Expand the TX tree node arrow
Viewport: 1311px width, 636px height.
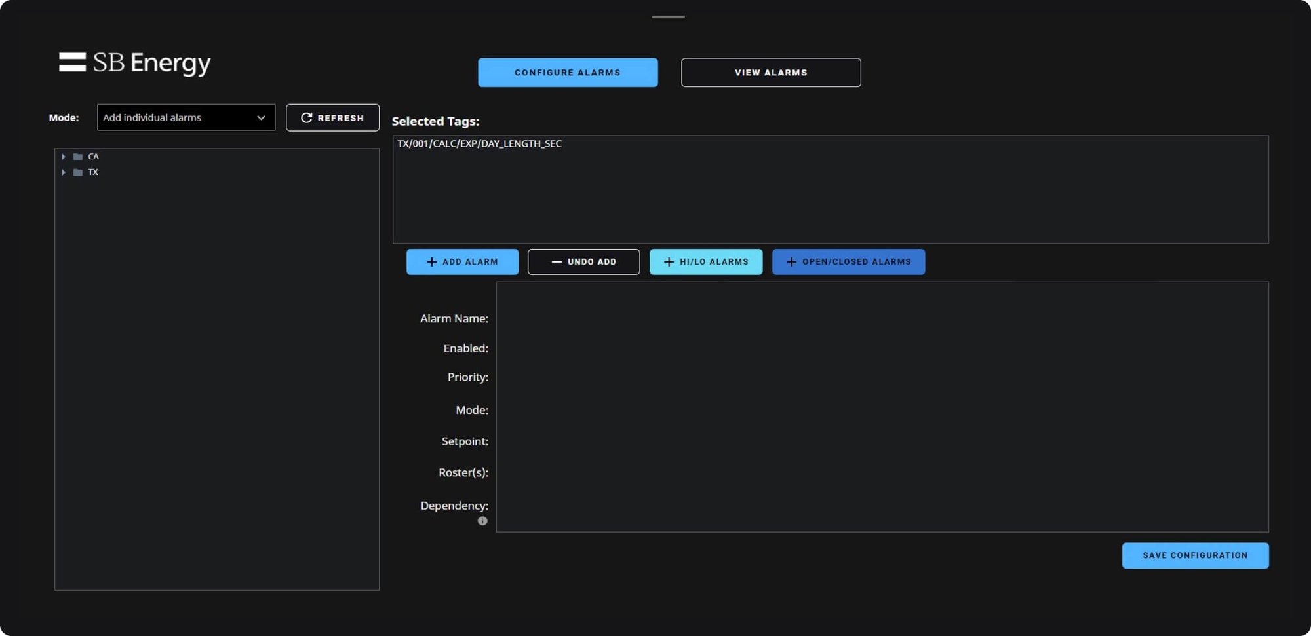pyautogui.click(x=64, y=172)
